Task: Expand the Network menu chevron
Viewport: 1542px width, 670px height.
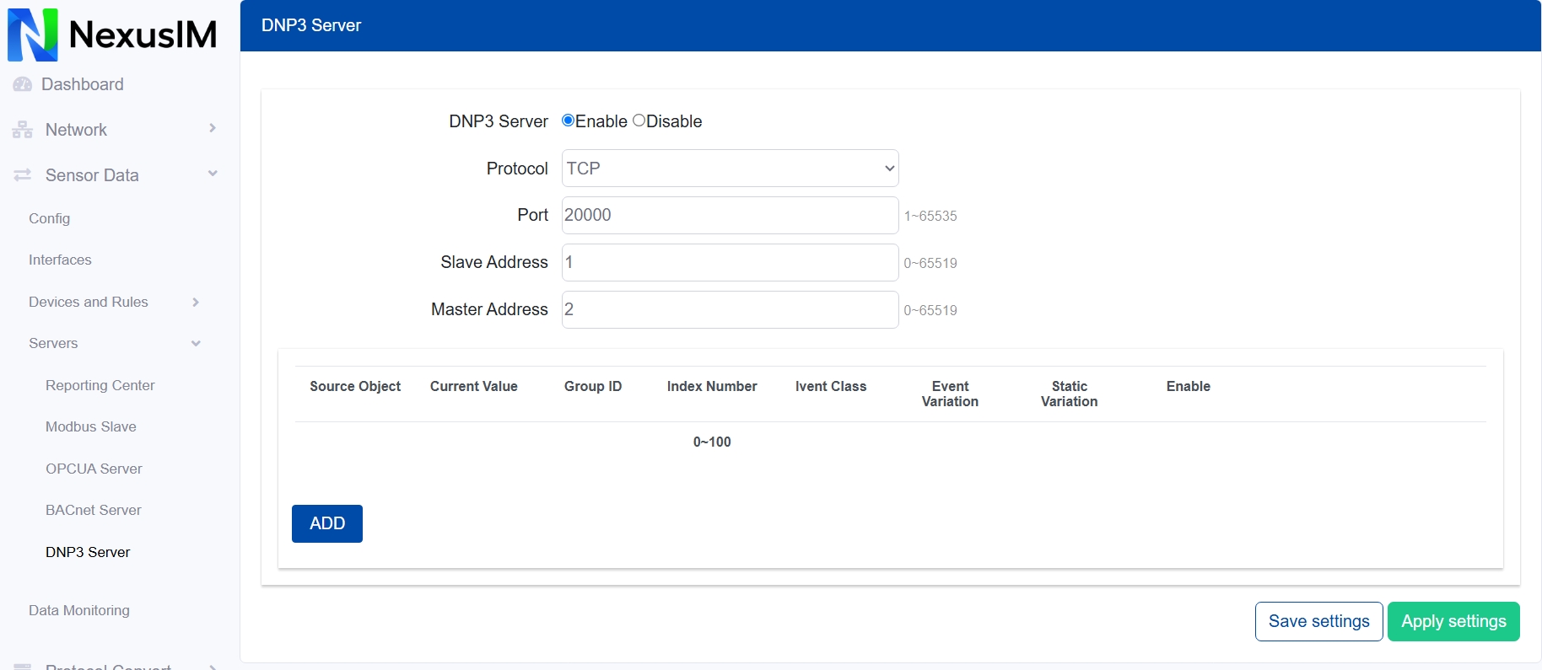Action: click(x=213, y=128)
